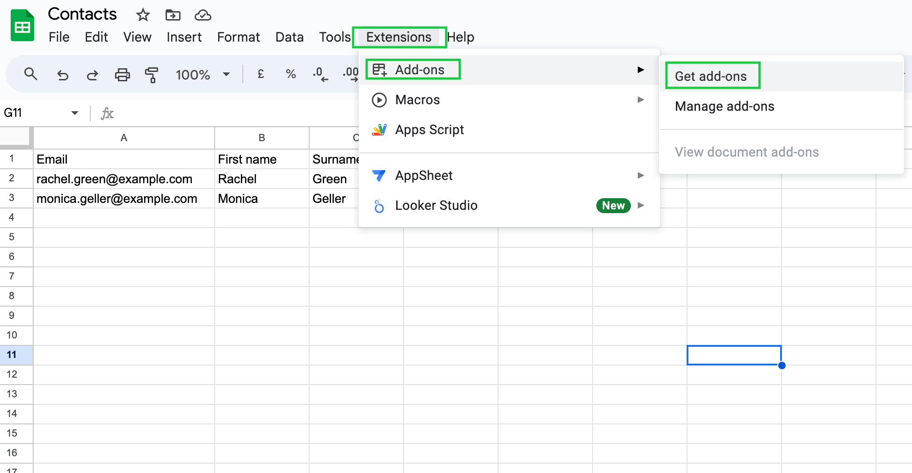Select the Looker Studio entry
This screenshot has height=473, width=912.
coord(509,205)
